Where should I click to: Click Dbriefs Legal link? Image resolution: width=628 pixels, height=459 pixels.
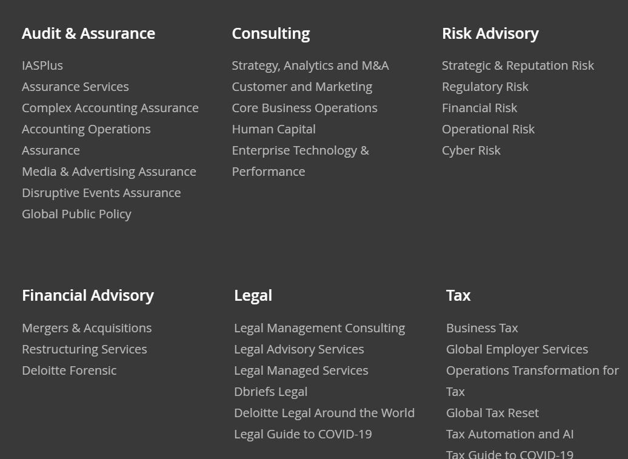270,392
